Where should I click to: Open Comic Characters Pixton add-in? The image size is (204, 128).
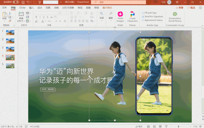pyautogui.click(x=133, y=17)
